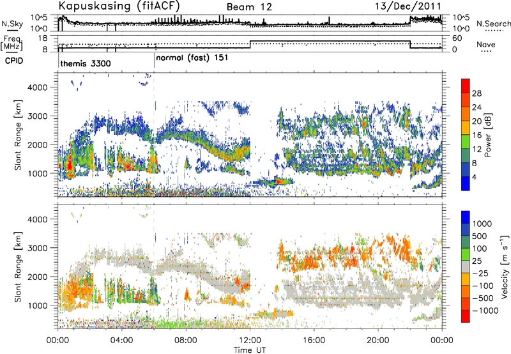Viewport: 511px width, 354px height.
Task: Click the "500" Velocity color bar value
Action: click(479, 236)
